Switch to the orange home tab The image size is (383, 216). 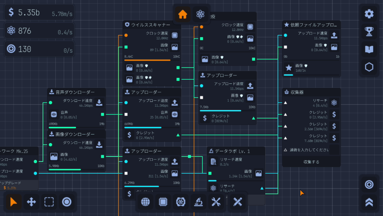pyautogui.click(x=182, y=14)
